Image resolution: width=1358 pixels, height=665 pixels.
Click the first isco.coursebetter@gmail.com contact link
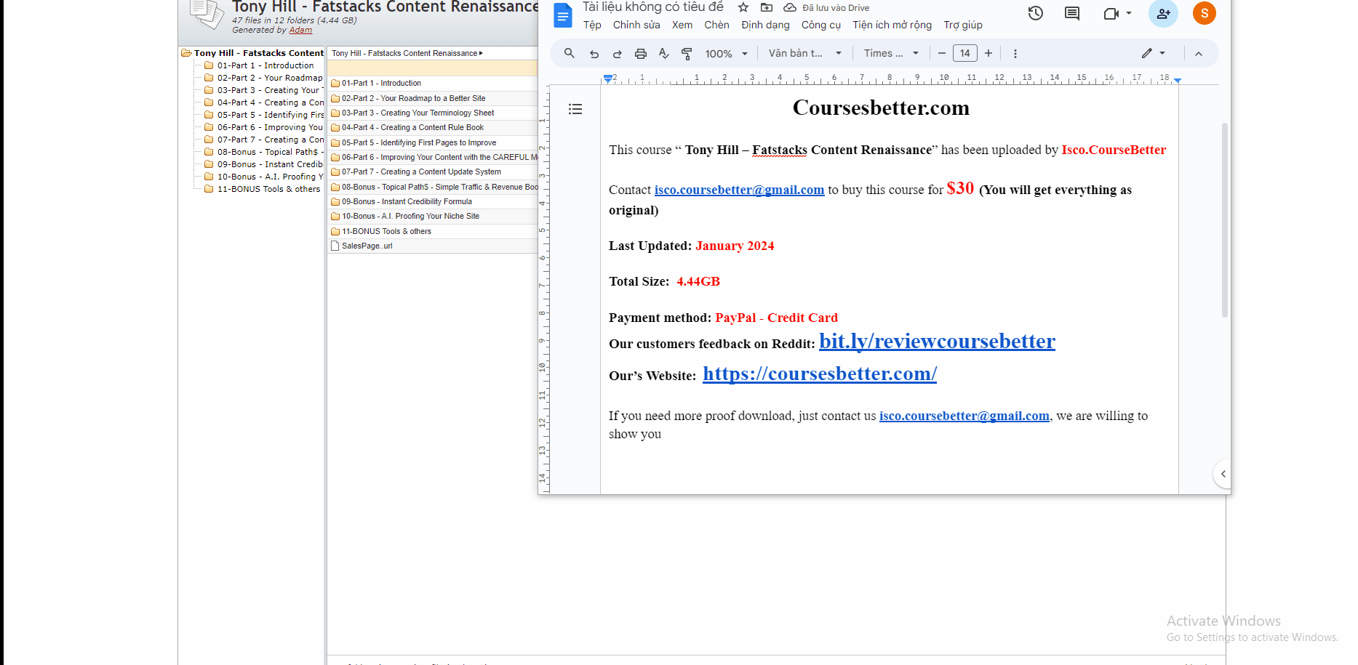coord(739,190)
